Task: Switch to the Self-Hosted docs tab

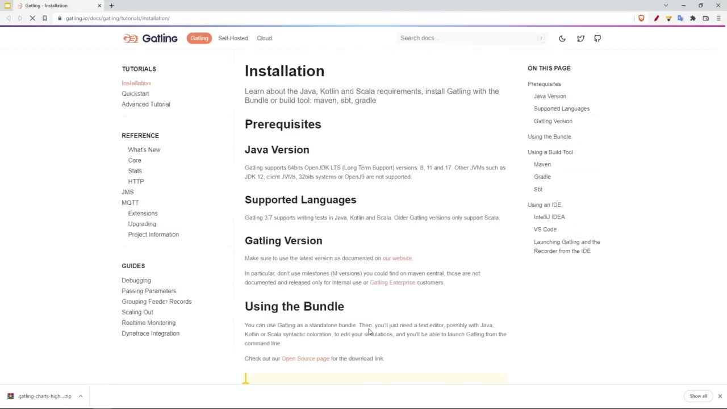Action: click(x=233, y=38)
